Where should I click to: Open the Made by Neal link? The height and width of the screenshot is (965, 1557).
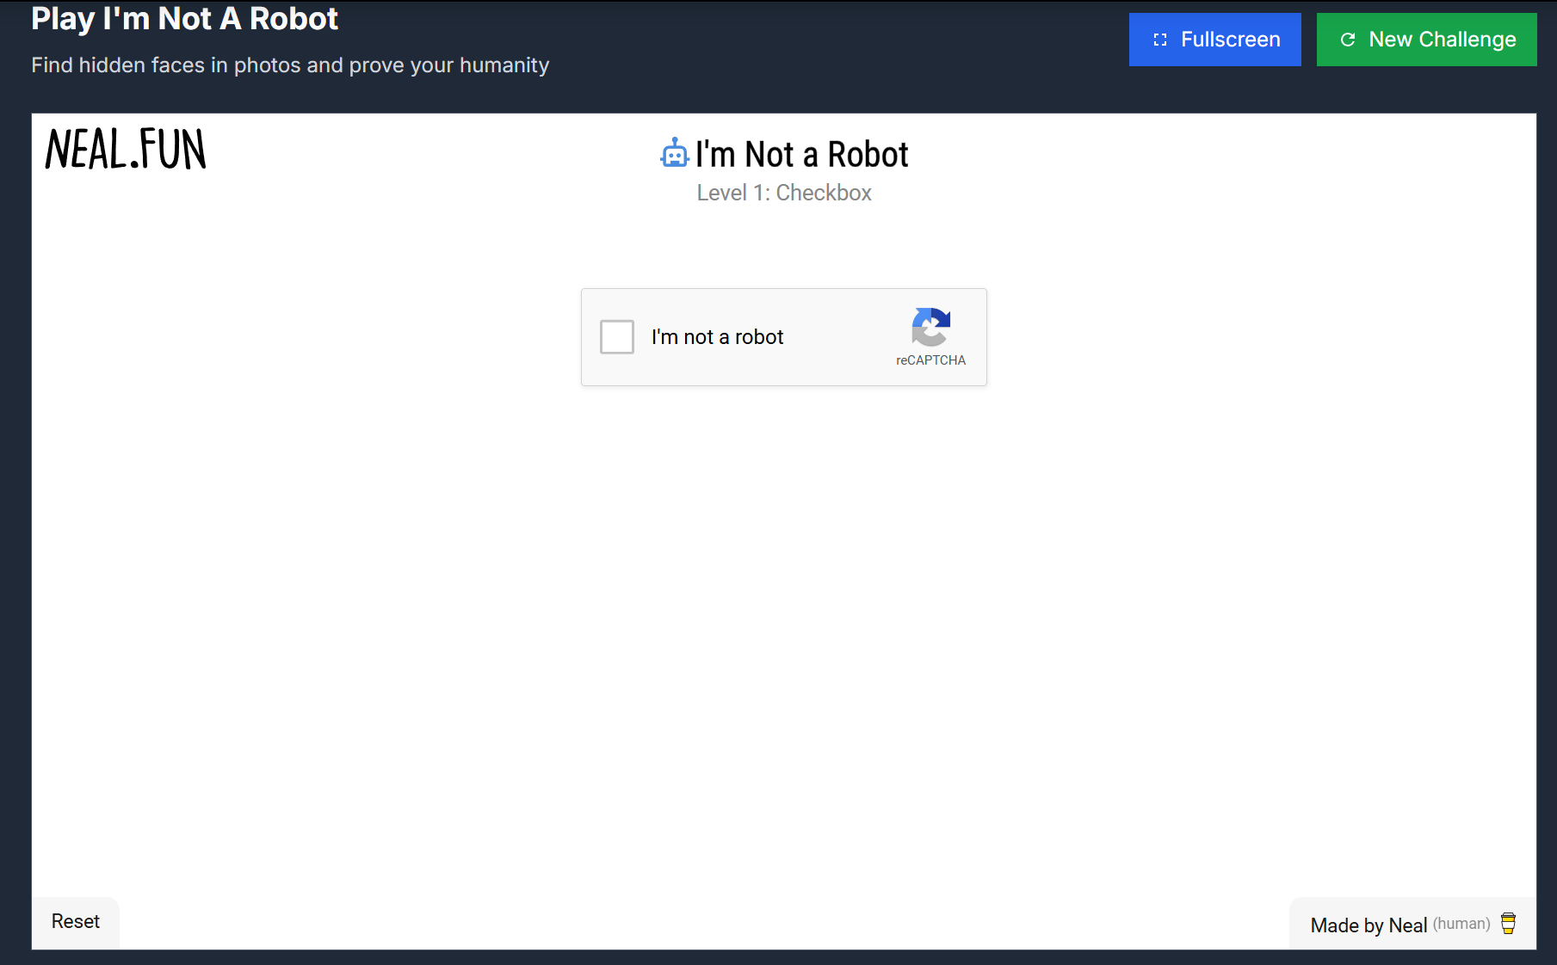(1368, 925)
